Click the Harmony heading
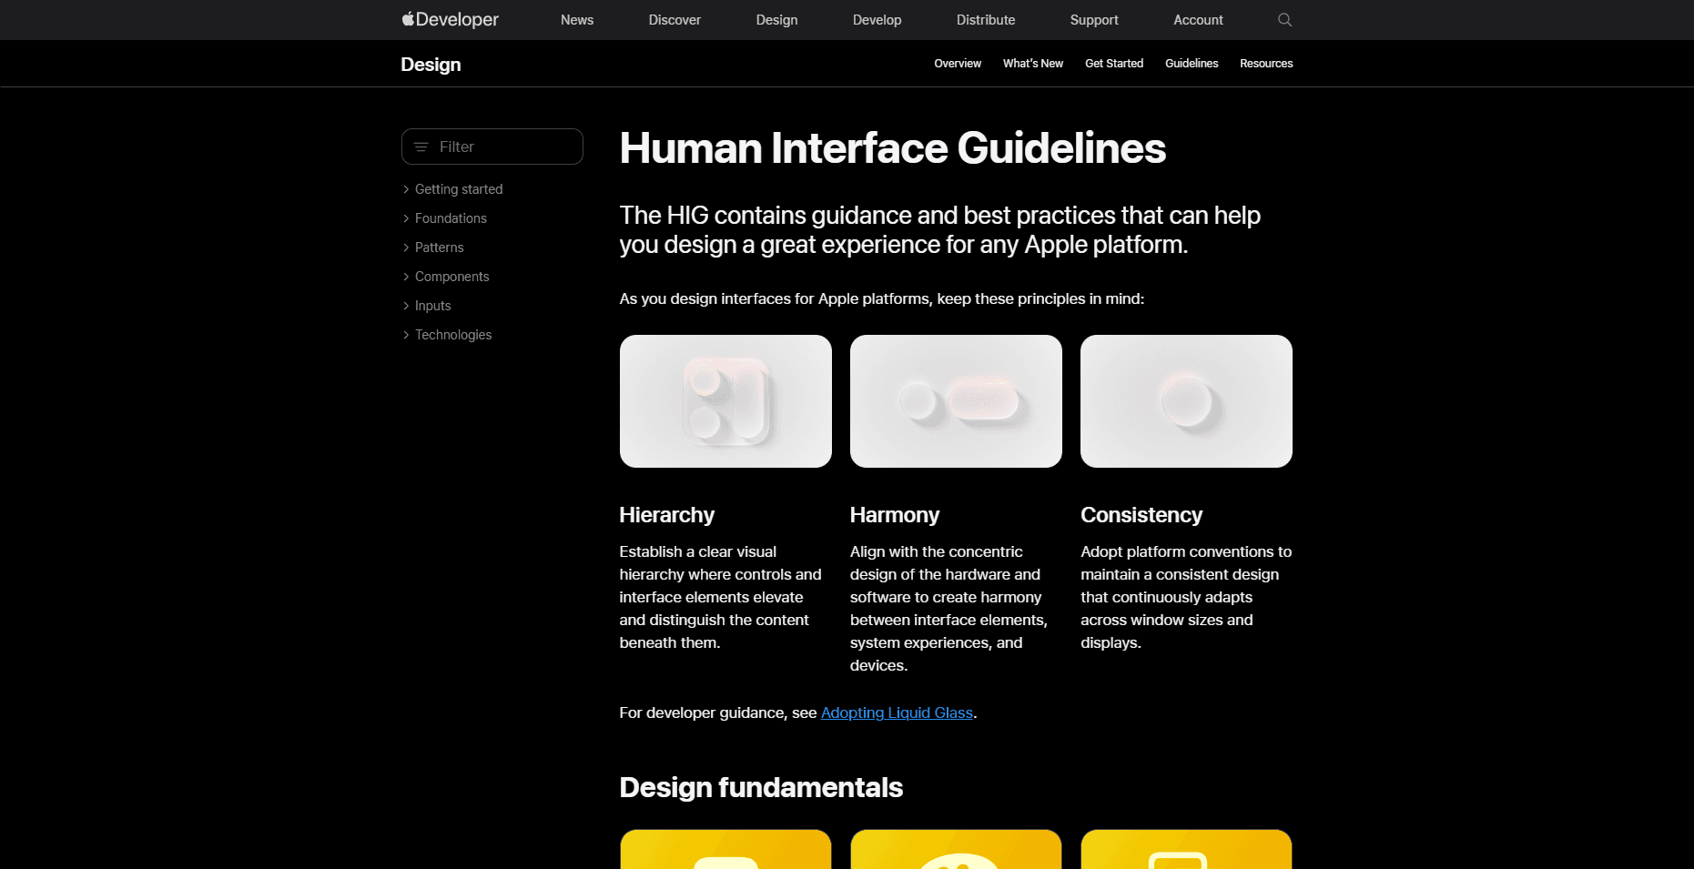This screenshot has height=869, width=1694. coord(894,515)
